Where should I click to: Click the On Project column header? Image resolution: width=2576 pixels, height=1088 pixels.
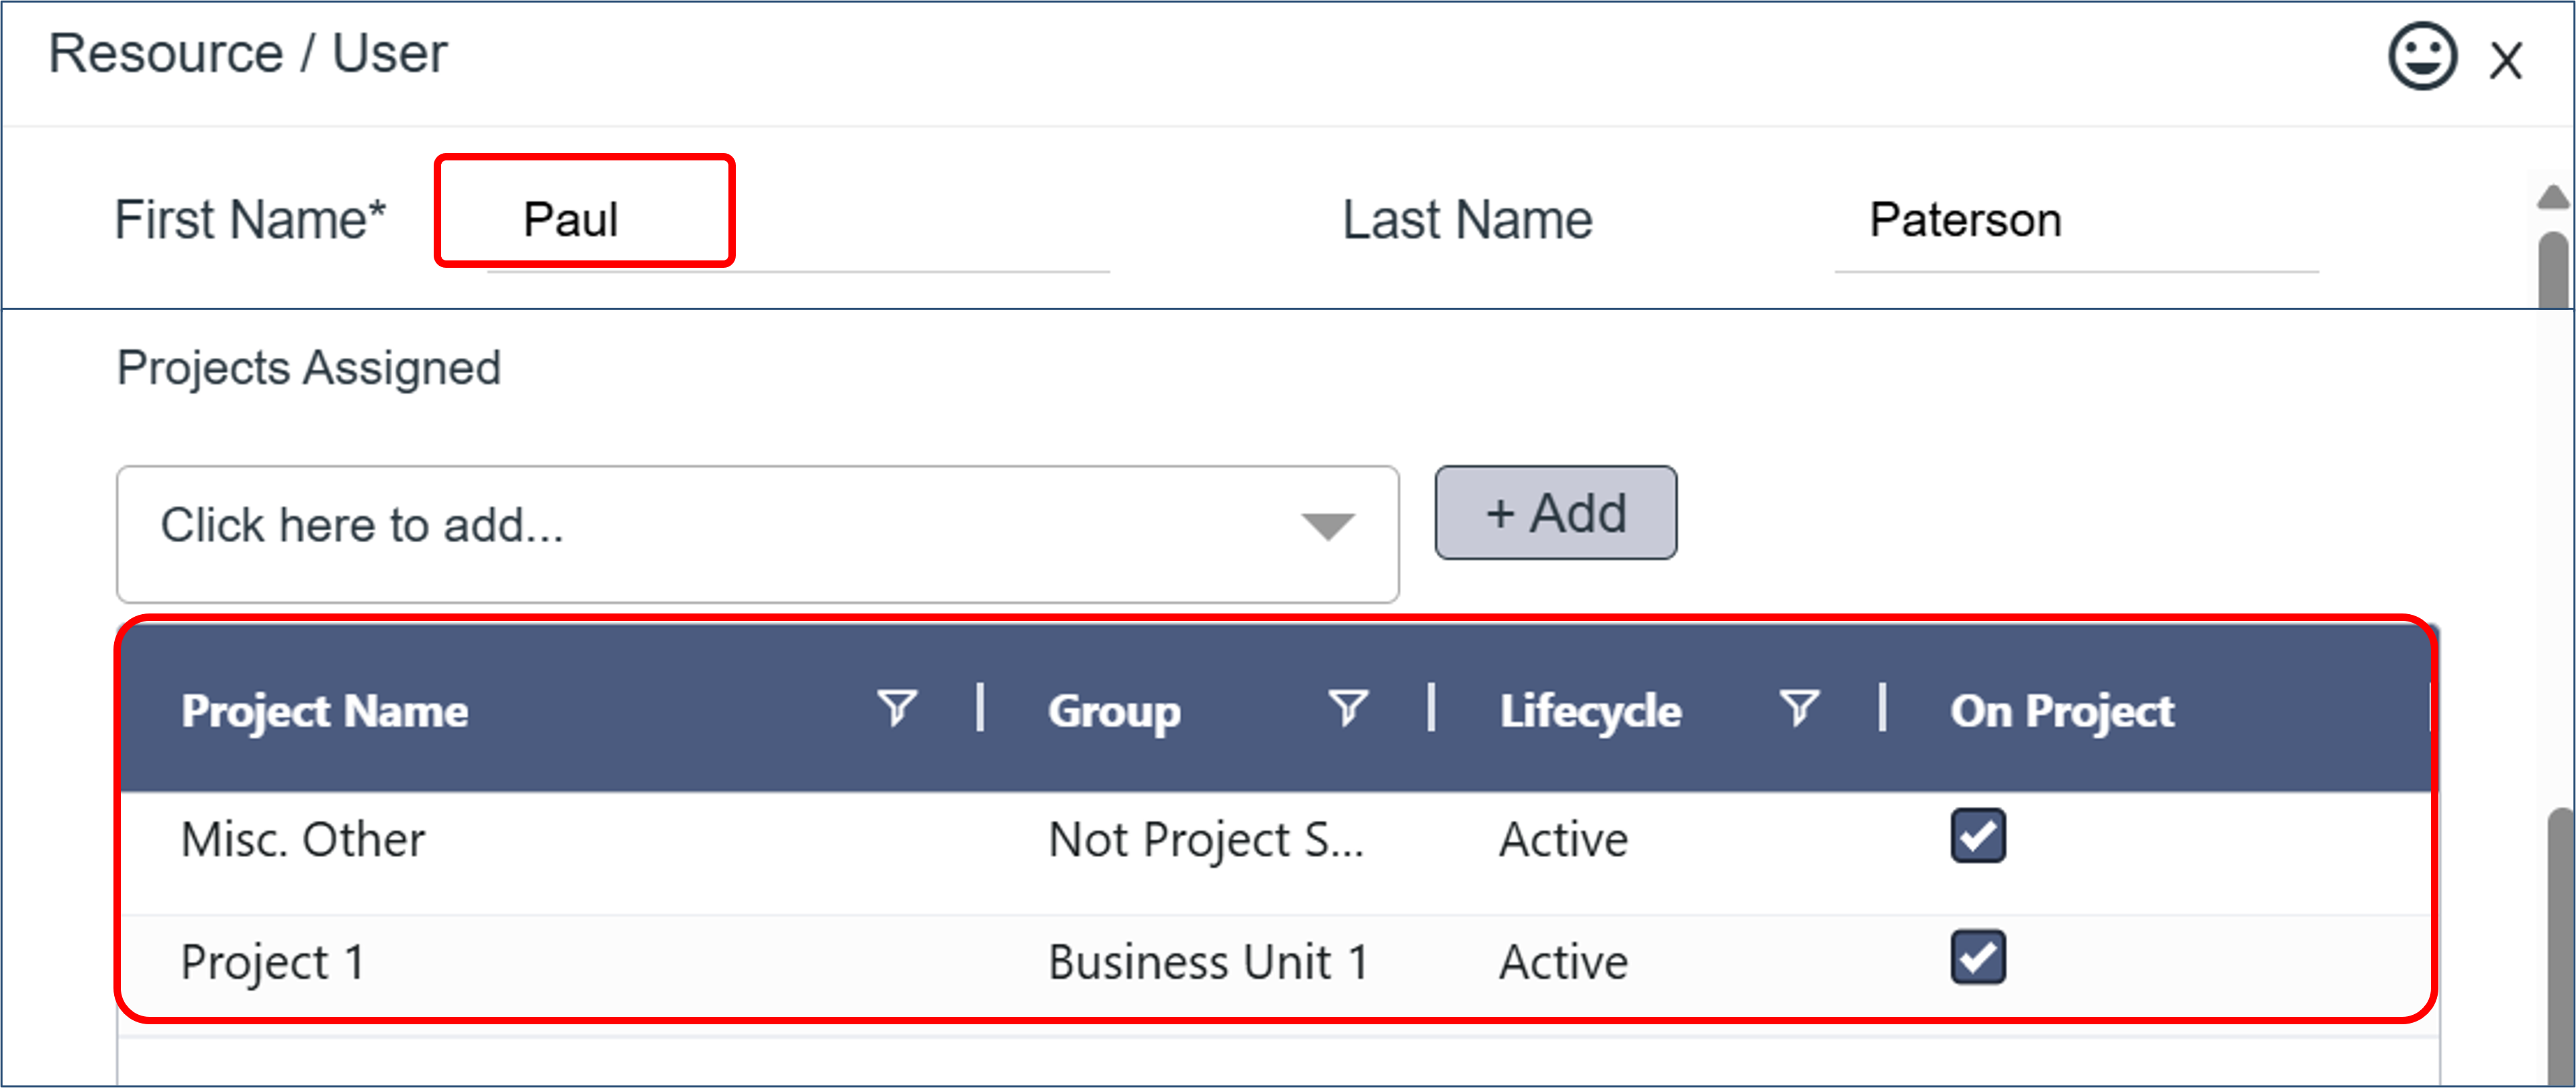[2062, 711]
